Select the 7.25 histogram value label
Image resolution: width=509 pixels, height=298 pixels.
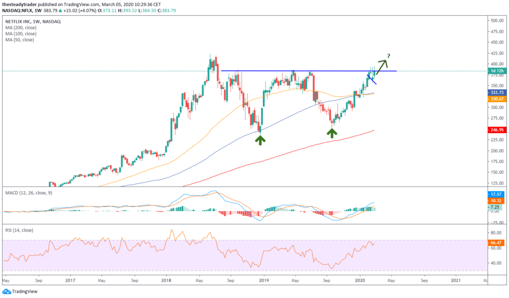[x=495, y=207]
